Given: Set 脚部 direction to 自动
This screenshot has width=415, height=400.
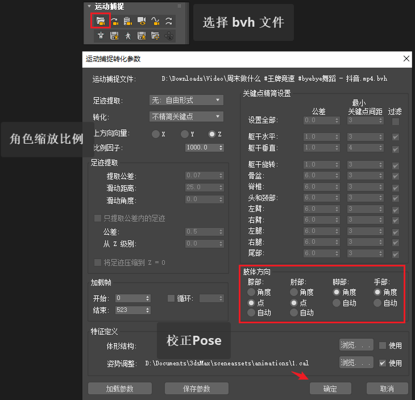Looking at the screenshot, I should click(337, 303).
